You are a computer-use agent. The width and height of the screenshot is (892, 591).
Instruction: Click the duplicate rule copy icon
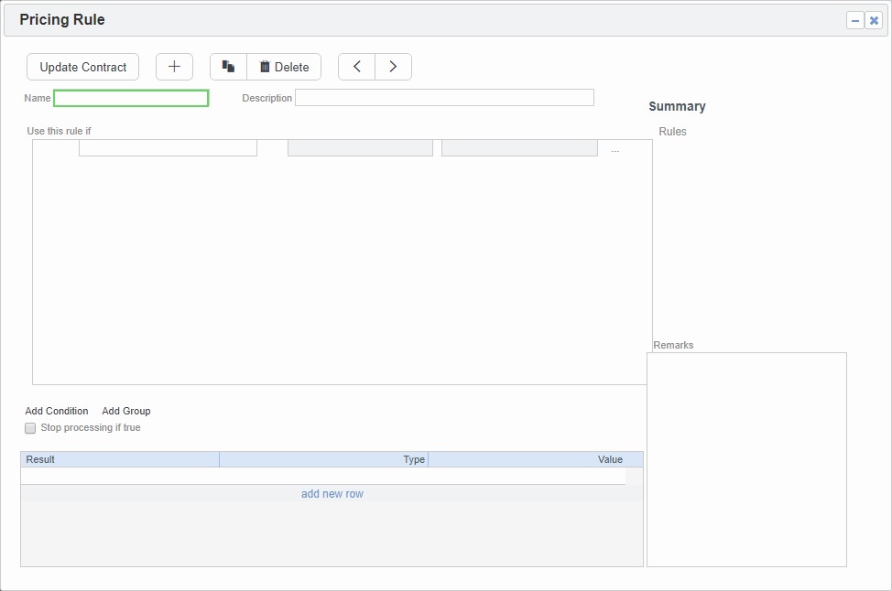[x=229, y=67]
